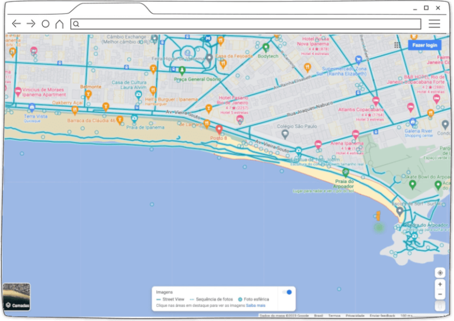Go to the browser home page
Image resolution: width=454 pixels, height=321 pixels.
click(x=59, y=24)
